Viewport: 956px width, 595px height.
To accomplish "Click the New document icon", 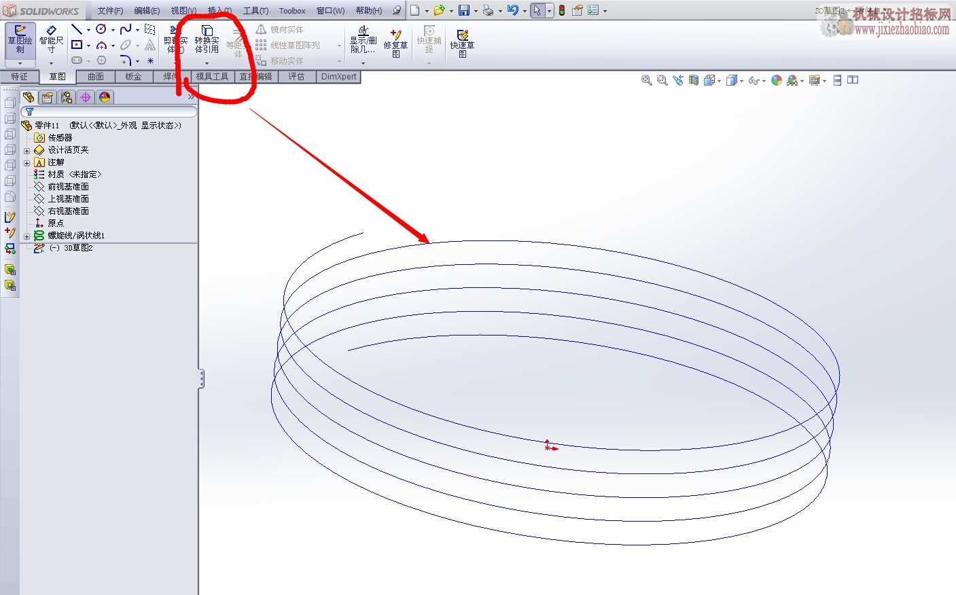I will [x=414, y=10].
